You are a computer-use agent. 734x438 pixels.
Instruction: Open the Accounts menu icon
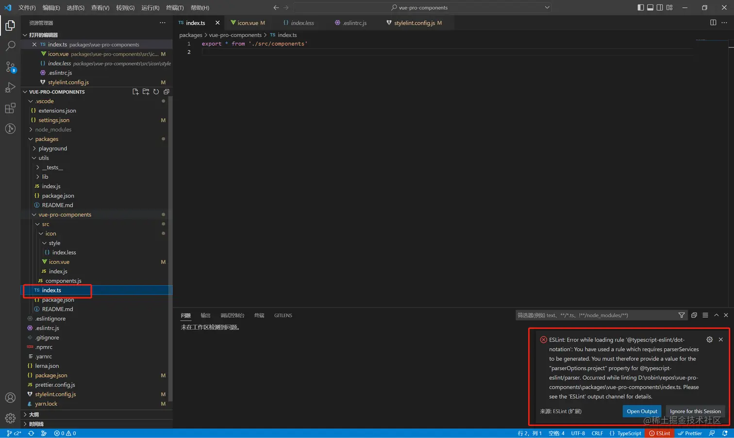coord(10,398)
